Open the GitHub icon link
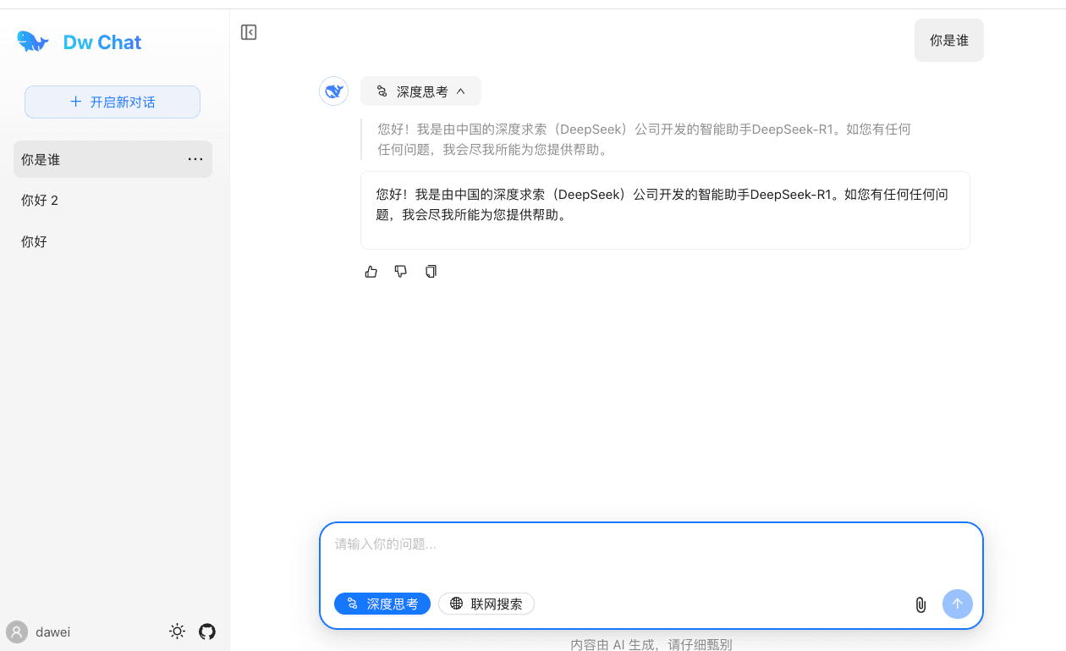 coord(207,632)
